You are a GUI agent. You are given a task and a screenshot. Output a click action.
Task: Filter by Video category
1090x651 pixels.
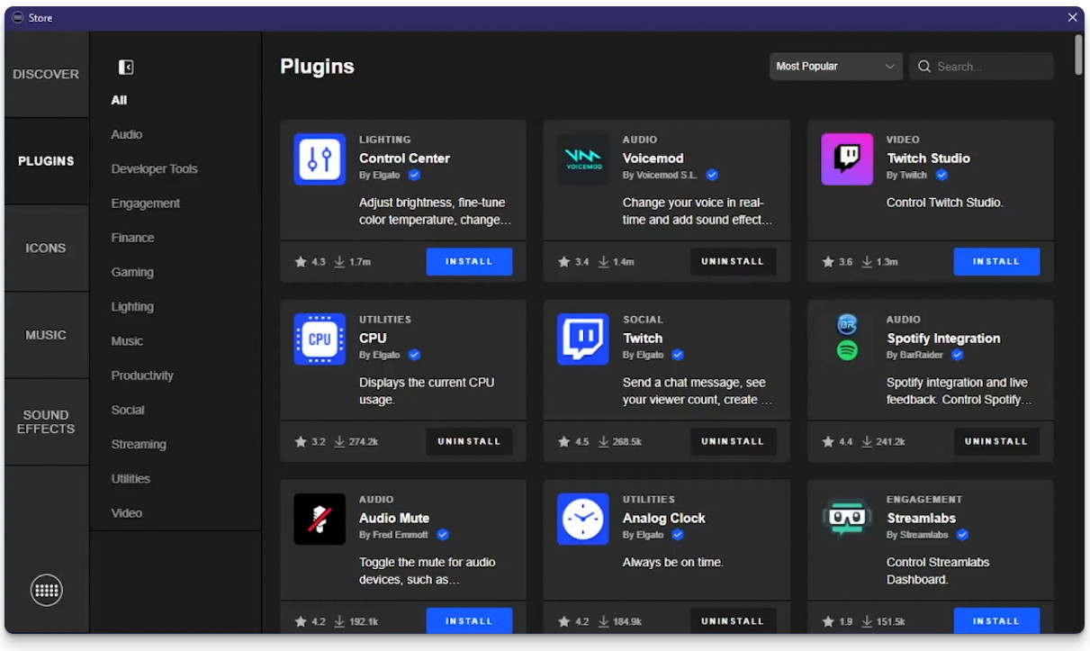(x=127, y=513)
